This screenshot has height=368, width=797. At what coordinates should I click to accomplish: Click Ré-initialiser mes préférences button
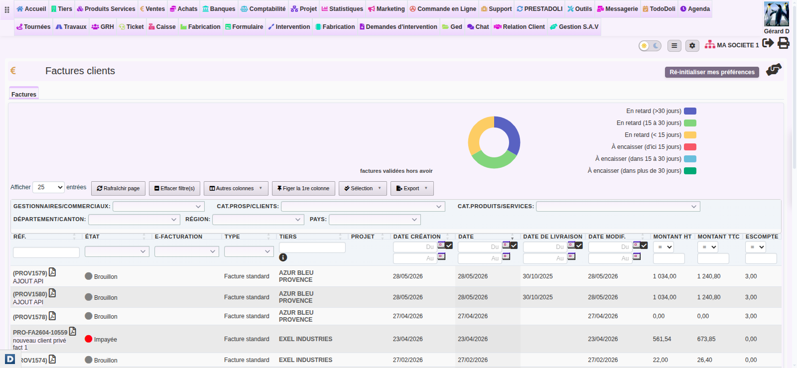coord(712,72)
